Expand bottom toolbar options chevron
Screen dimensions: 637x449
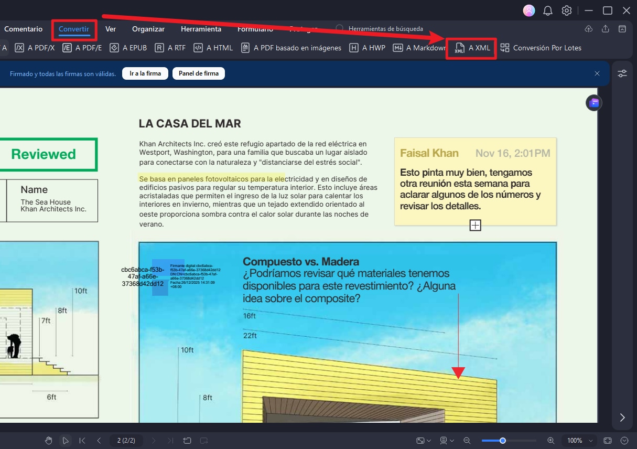point(624,441)
